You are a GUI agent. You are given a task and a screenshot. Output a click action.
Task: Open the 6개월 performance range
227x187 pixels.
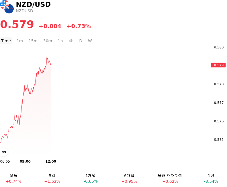click(x=129, y=178)
